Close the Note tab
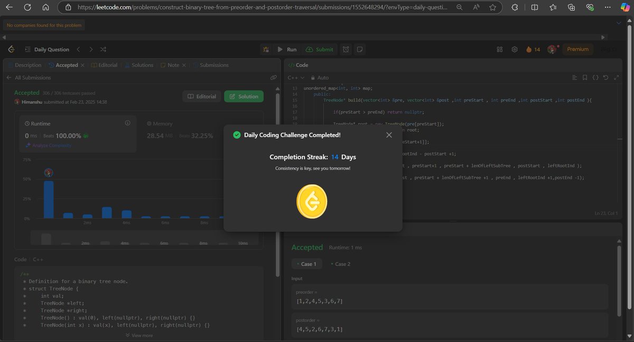 [x=184, y=65]
